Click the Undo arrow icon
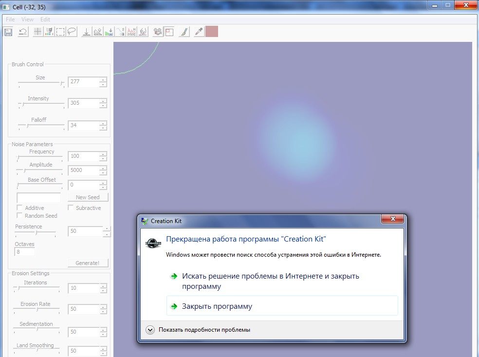479x357 pixels. [x=23, y=32]
